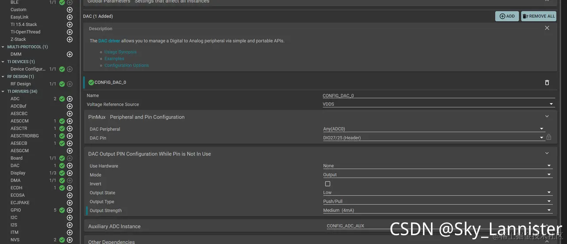Add Z-Stack module with plus icon
This screenshot has height=244, width=567.
coord(70,39)
